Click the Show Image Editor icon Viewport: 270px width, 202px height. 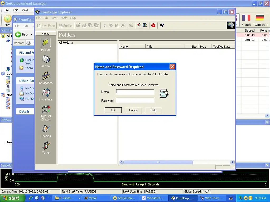click(x=145, y=26)
